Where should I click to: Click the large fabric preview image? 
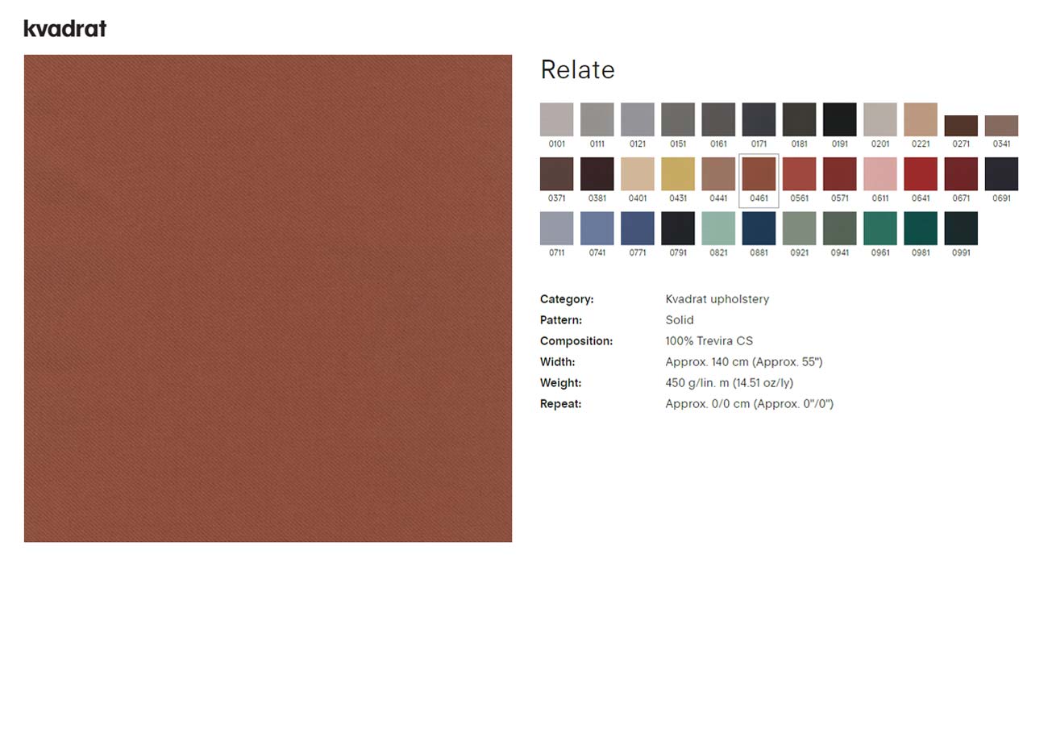268,298
